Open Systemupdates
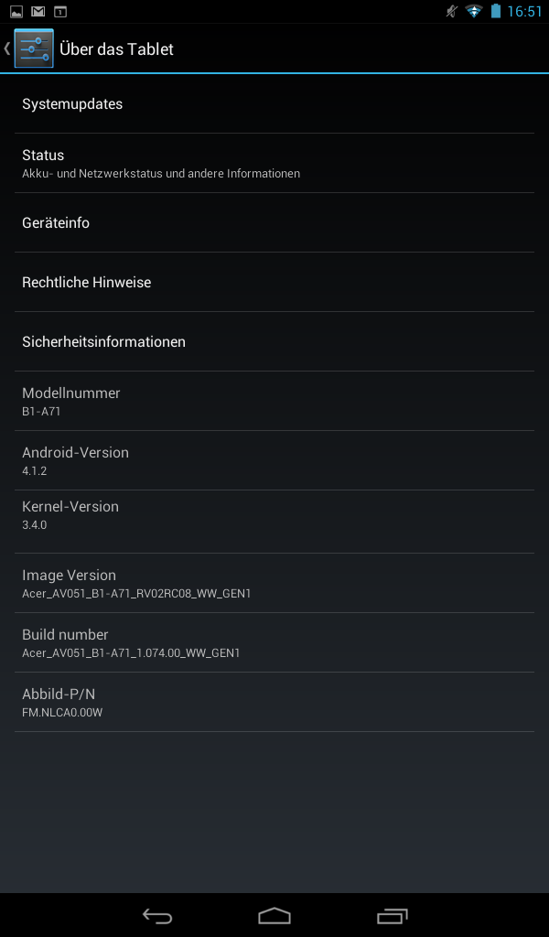This screenshot has height=937, width=549. tap(274, 104)
